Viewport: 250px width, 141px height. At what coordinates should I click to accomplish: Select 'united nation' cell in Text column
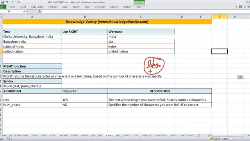[x=32, y=51]
